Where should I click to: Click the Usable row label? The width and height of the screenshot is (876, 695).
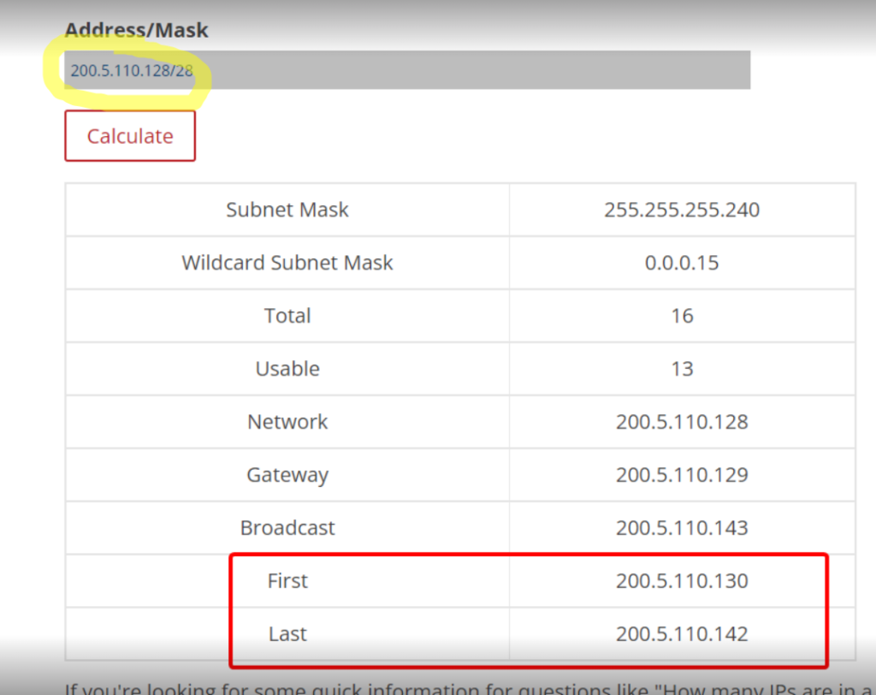coord(287,369)
